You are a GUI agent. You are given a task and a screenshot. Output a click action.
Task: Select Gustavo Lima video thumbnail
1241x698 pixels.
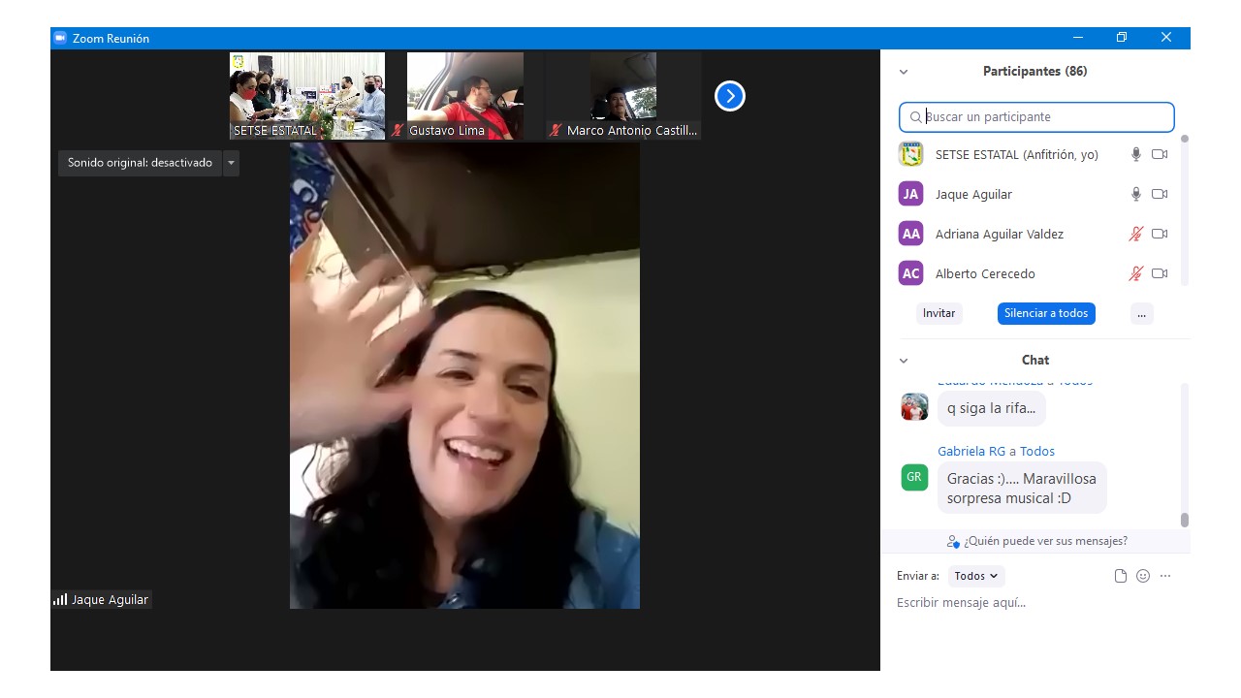coord(465,96)
